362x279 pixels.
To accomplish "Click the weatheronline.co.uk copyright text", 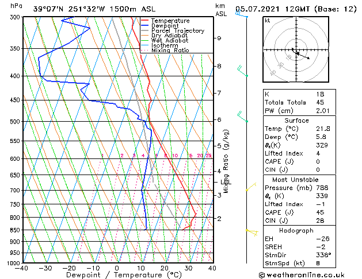I will click(302, 275).
